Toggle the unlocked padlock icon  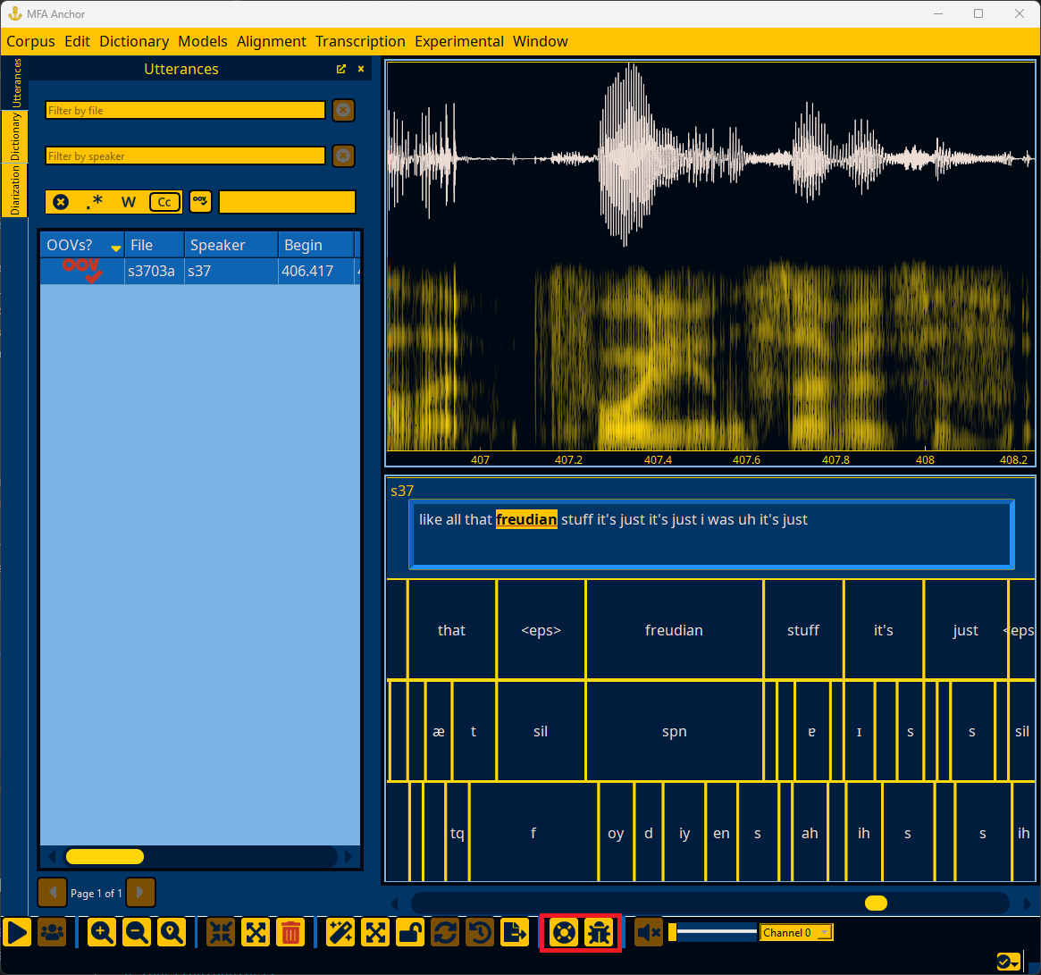coord(410,932)
